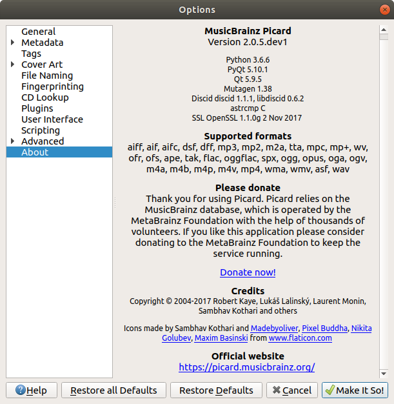Screen dimensions: 394x404
Task: Expand the Cover Art section arrow
Action: [14, 65]
